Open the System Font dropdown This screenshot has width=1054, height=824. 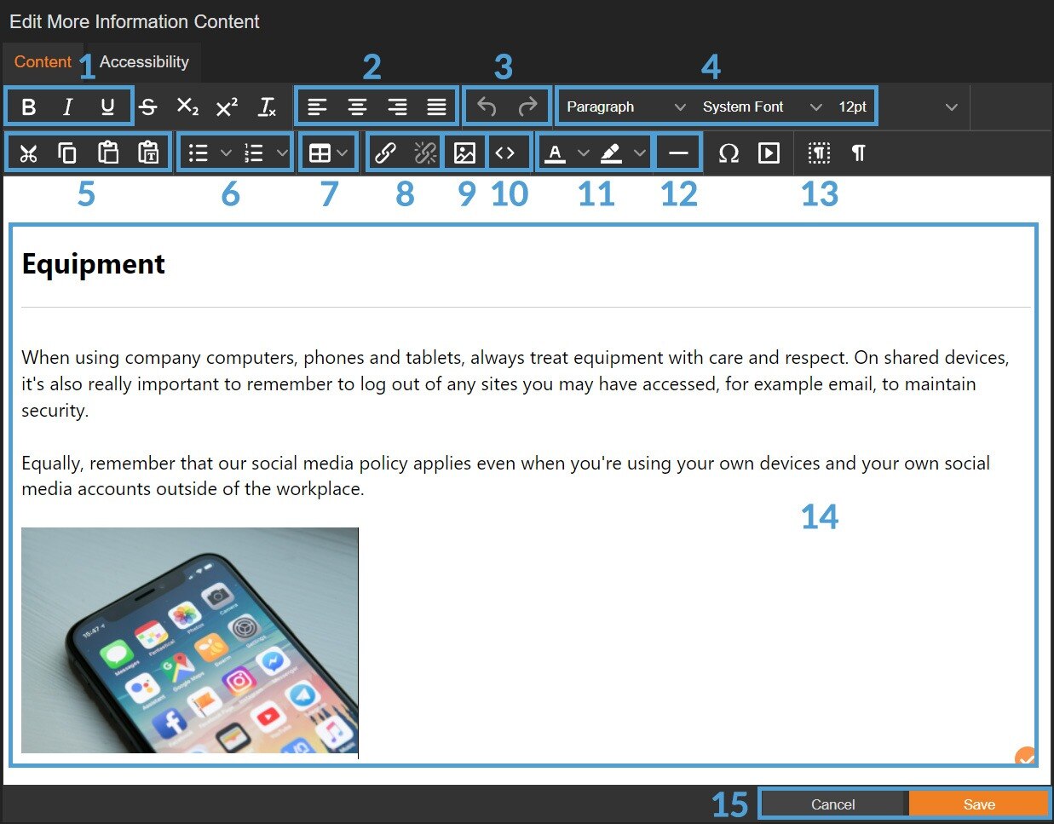(761, 107)
